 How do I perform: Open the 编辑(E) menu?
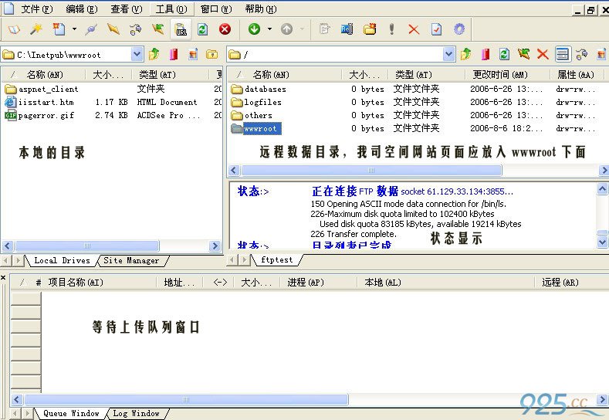82,9
